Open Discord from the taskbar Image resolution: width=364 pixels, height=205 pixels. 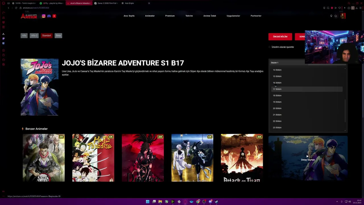pyautogui.click(x=210, y=202)
